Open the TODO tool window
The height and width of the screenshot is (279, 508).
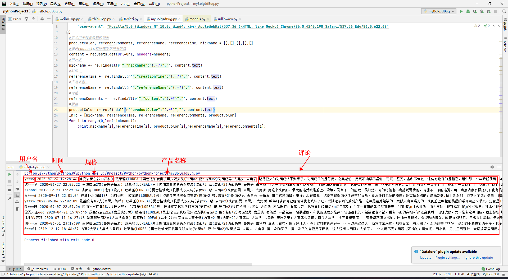click(x=60, y=269)
